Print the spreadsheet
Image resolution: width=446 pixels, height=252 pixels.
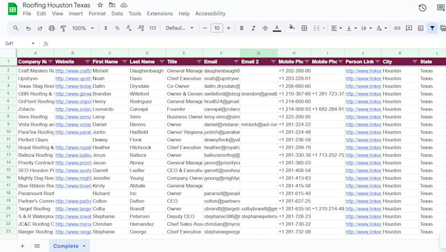tap(51, 28)
